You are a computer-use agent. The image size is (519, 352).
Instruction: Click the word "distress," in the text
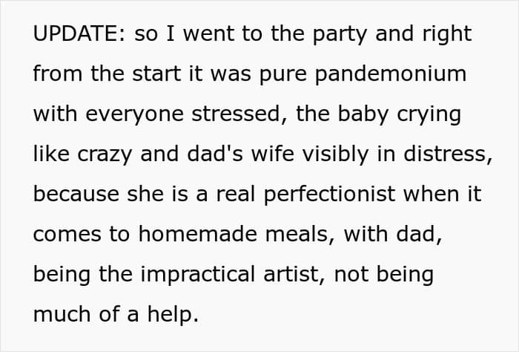tap(448, 154)
